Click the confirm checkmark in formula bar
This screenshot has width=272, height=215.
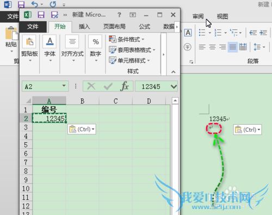(108, 86)
